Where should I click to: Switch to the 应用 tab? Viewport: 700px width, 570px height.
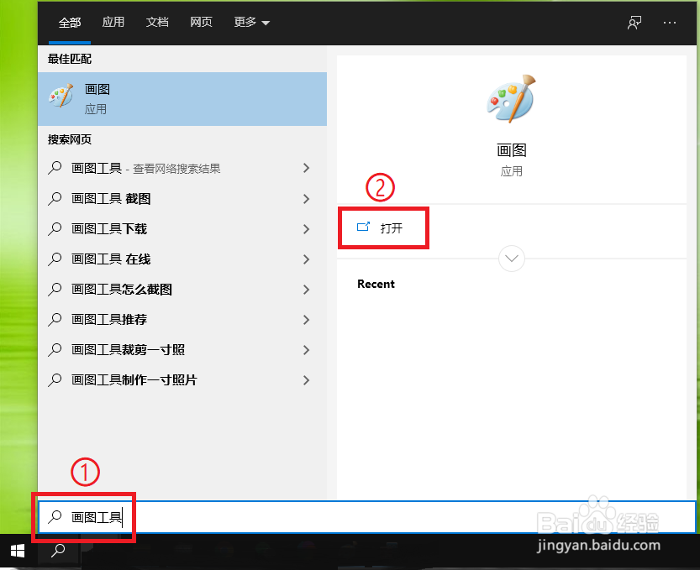113,23
